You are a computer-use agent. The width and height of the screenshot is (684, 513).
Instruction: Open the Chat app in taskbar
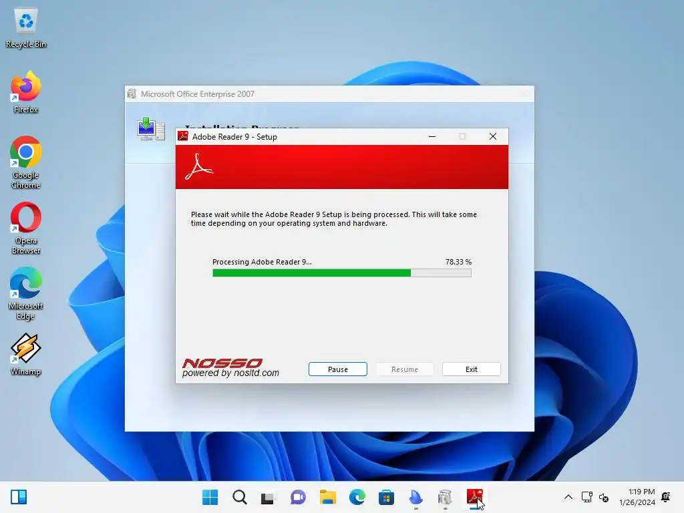pos(298,497)
